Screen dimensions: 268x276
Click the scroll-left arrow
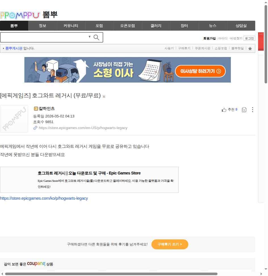(x=2, y=274)
